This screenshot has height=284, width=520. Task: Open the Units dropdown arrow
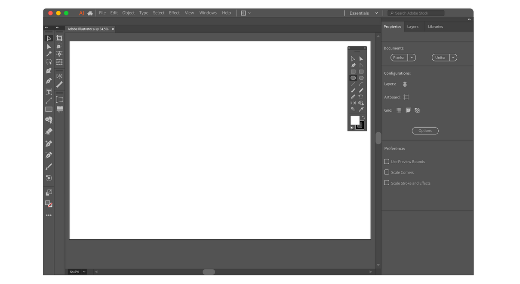point(453,58)
